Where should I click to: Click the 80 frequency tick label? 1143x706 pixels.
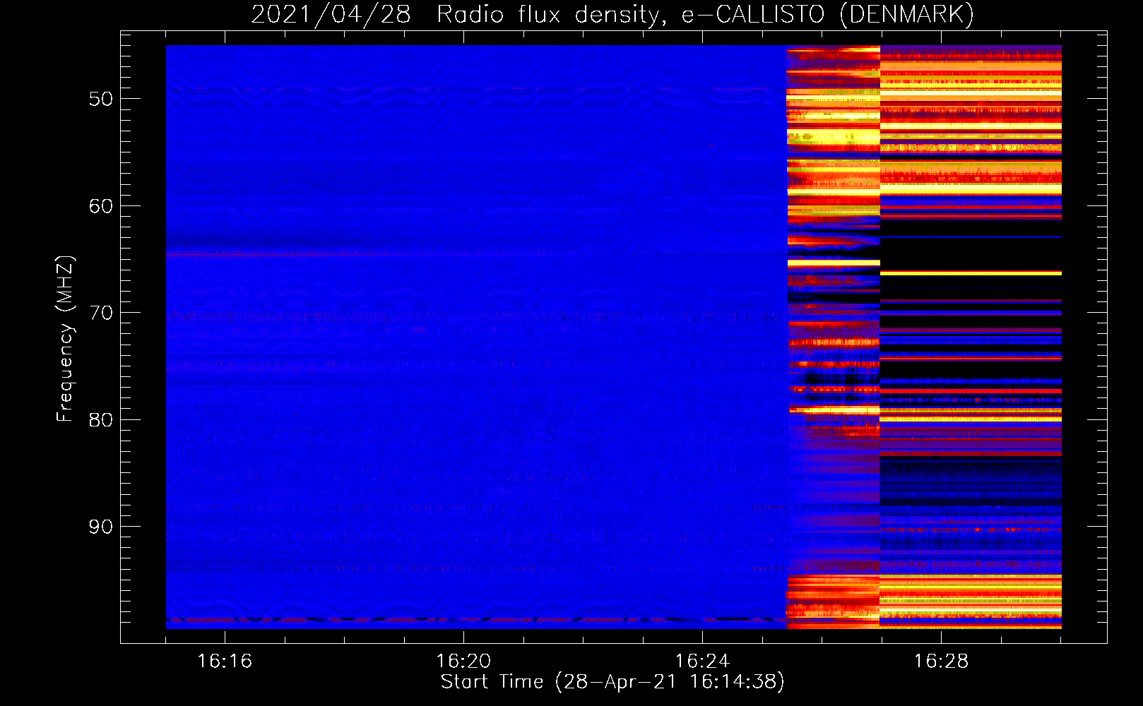(x=101, y=420)
